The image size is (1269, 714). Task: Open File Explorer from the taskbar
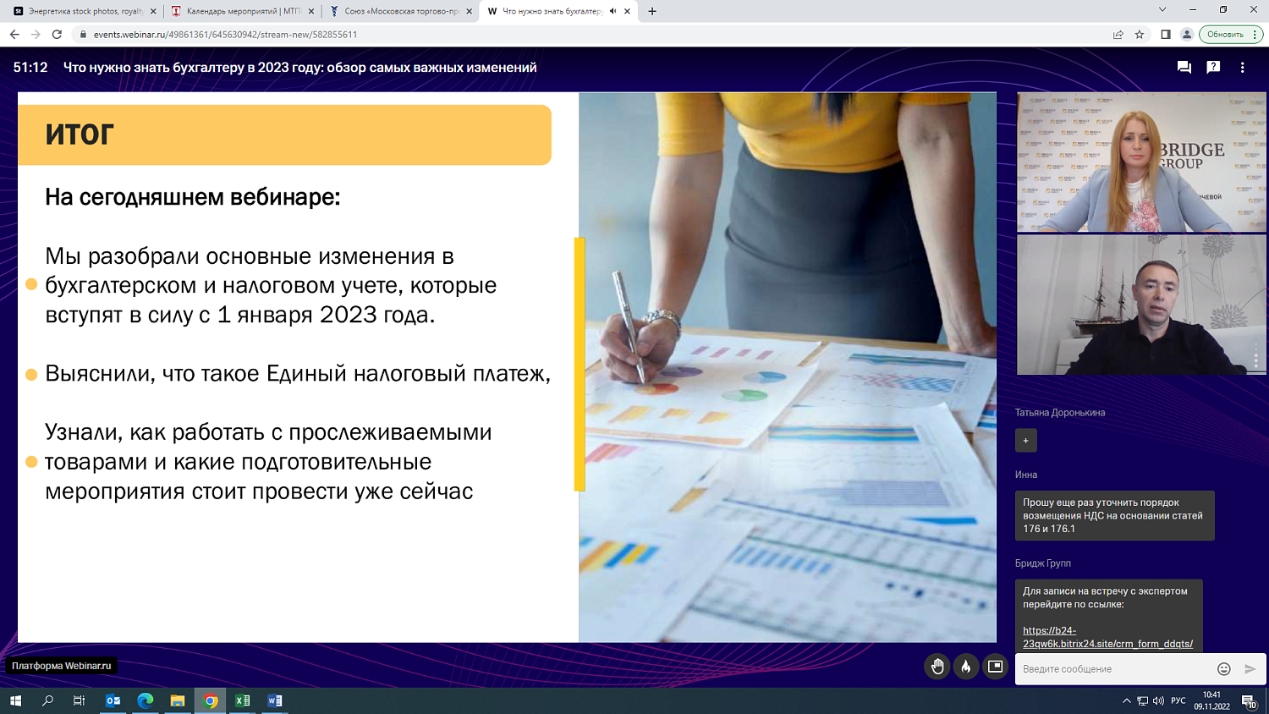(x=178, y=700)
